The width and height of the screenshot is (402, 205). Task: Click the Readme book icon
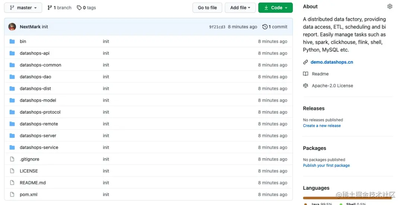point(305,74)
